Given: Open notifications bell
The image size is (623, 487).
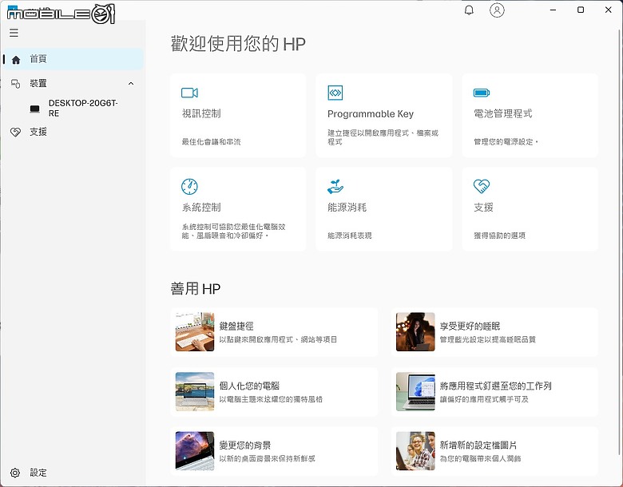Looking at the screenshot, I should coord(469,10).
